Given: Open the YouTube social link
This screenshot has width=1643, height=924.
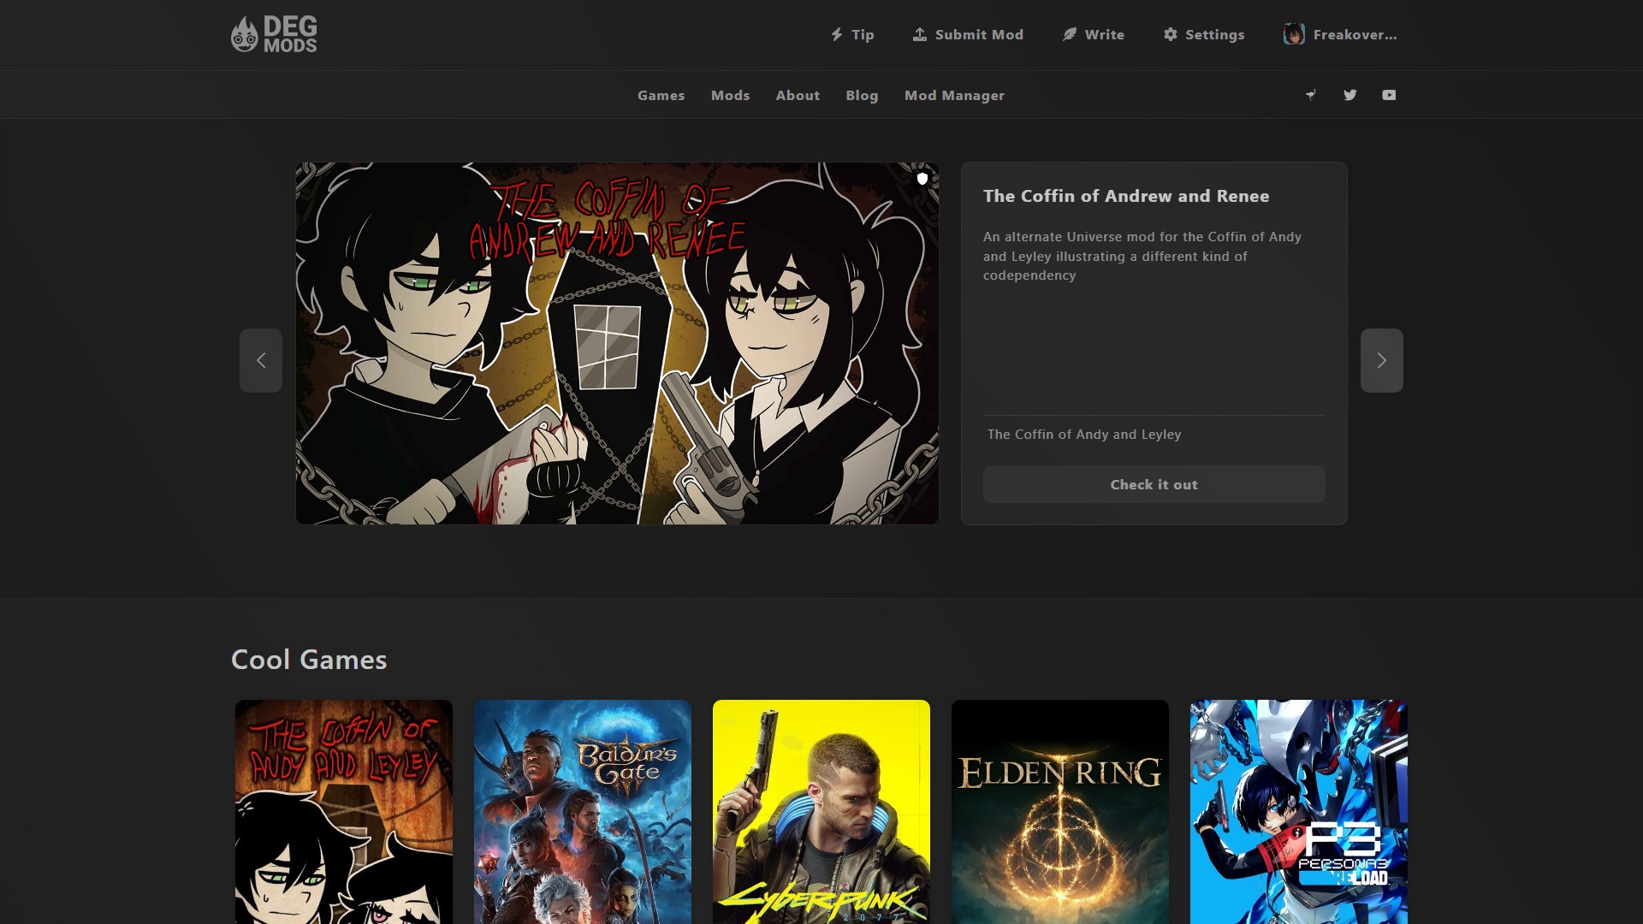Looking at the screenshot, I should click(x=1388, y=95).
